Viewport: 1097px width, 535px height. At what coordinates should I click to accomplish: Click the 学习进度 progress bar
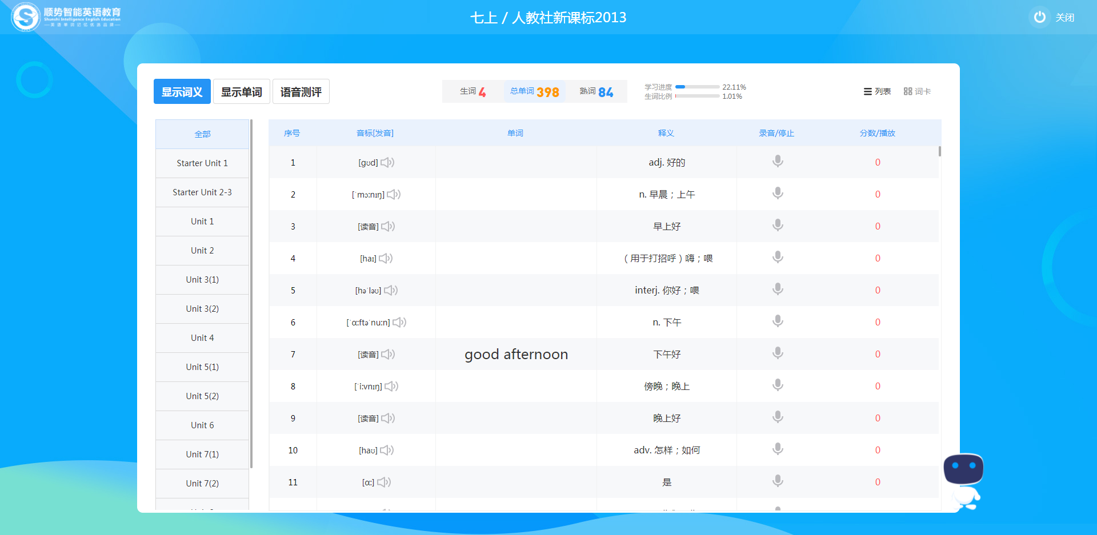tap(697, 87)
